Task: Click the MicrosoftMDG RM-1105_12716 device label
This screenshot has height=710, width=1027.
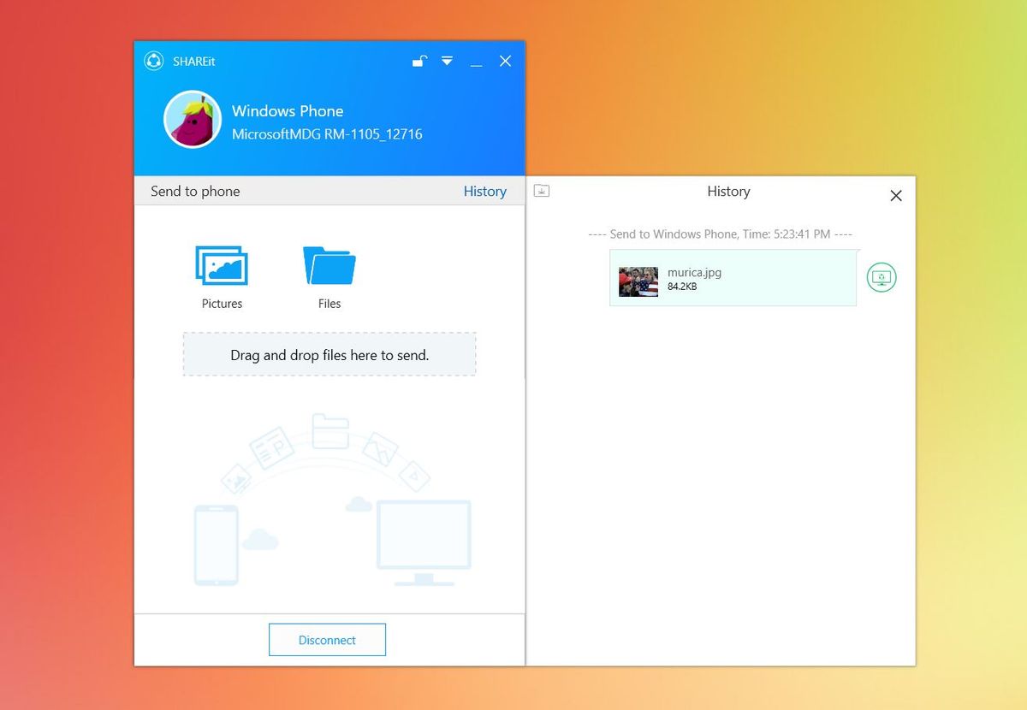Action: pos(327,134)
